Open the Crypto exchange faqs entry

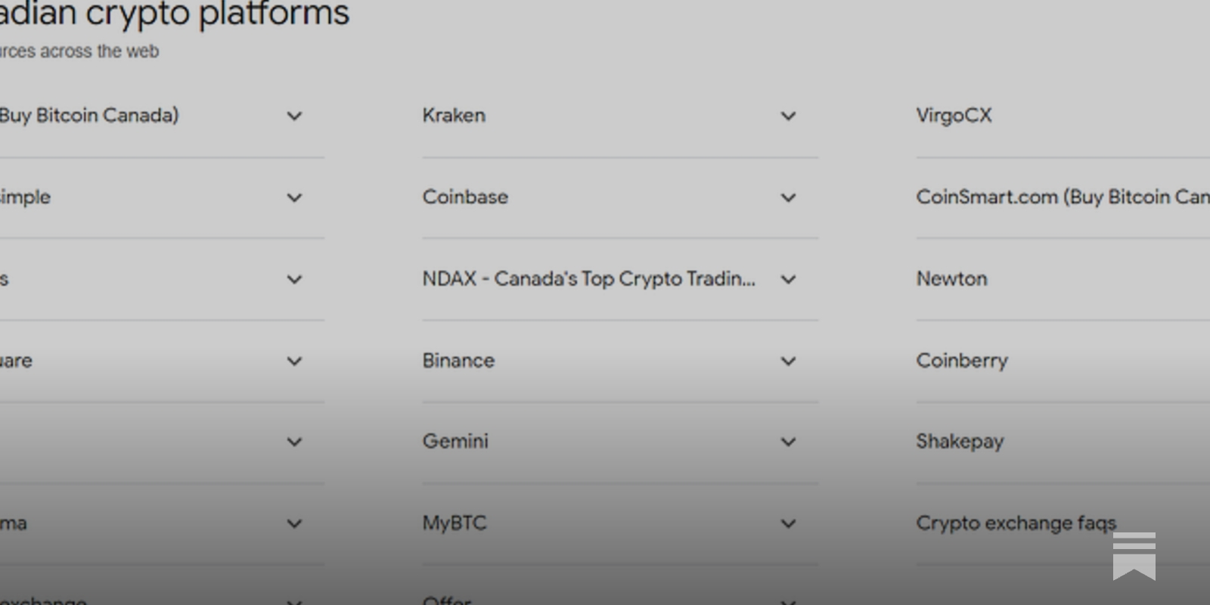(1016, 523)
